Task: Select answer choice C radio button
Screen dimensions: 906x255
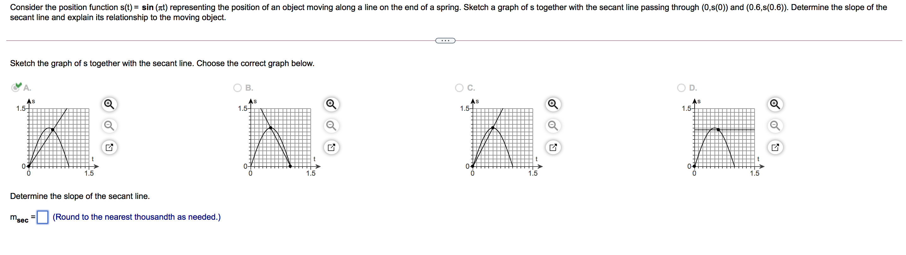Action: (460, 88)
